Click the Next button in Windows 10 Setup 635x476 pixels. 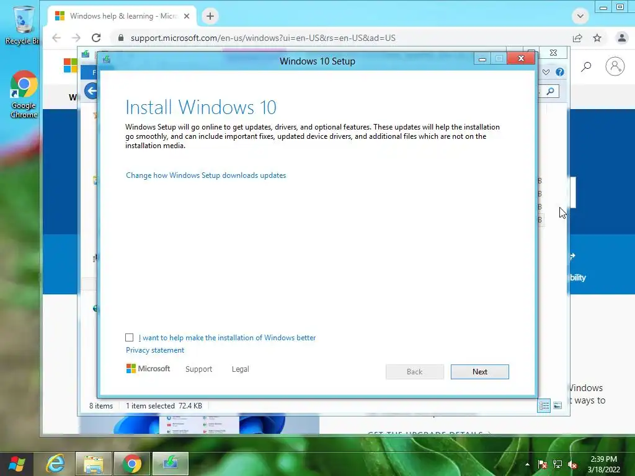479,372
